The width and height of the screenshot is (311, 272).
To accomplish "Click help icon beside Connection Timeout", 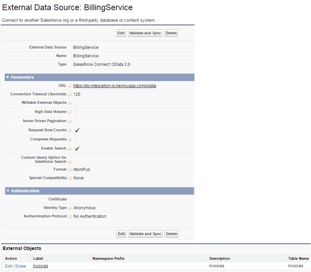I will (70, 94).
